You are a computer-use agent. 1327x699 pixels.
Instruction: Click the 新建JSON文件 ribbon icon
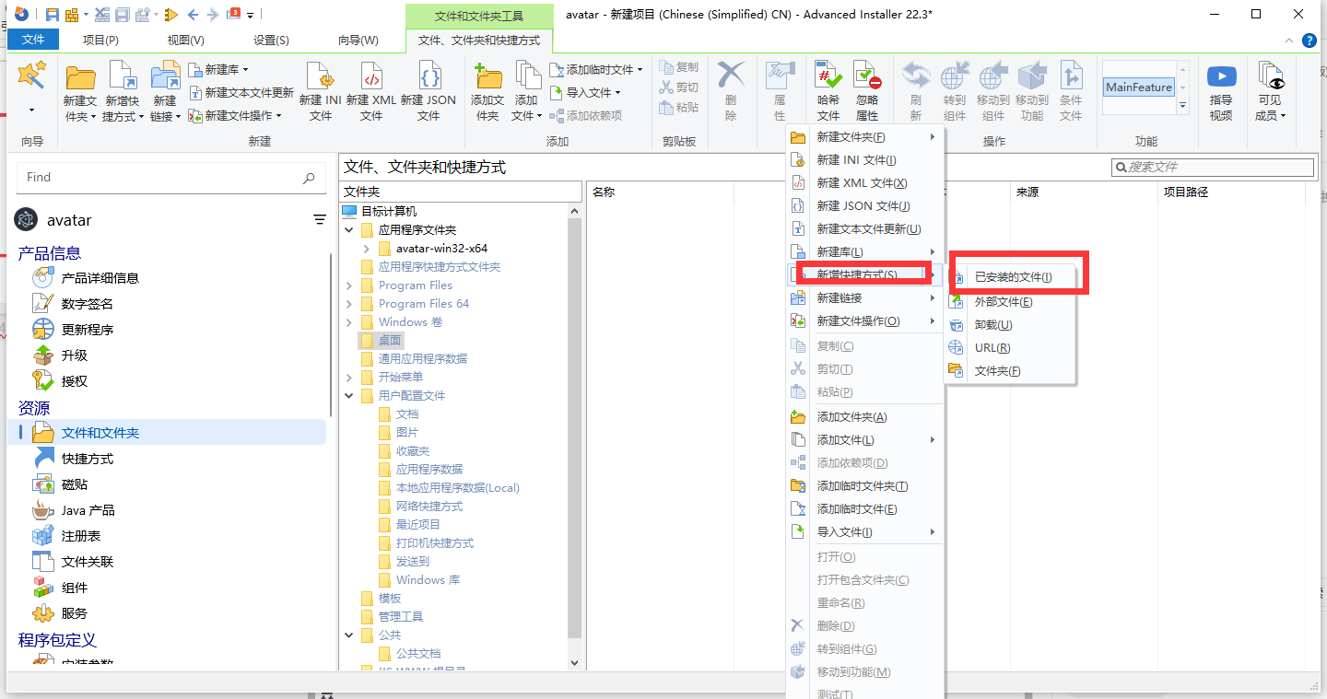429,88
